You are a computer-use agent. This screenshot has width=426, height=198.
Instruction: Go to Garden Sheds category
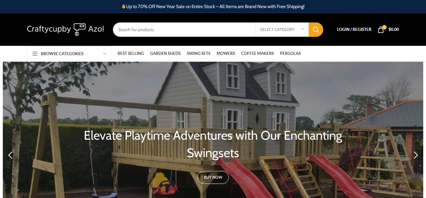click(165, 53)
